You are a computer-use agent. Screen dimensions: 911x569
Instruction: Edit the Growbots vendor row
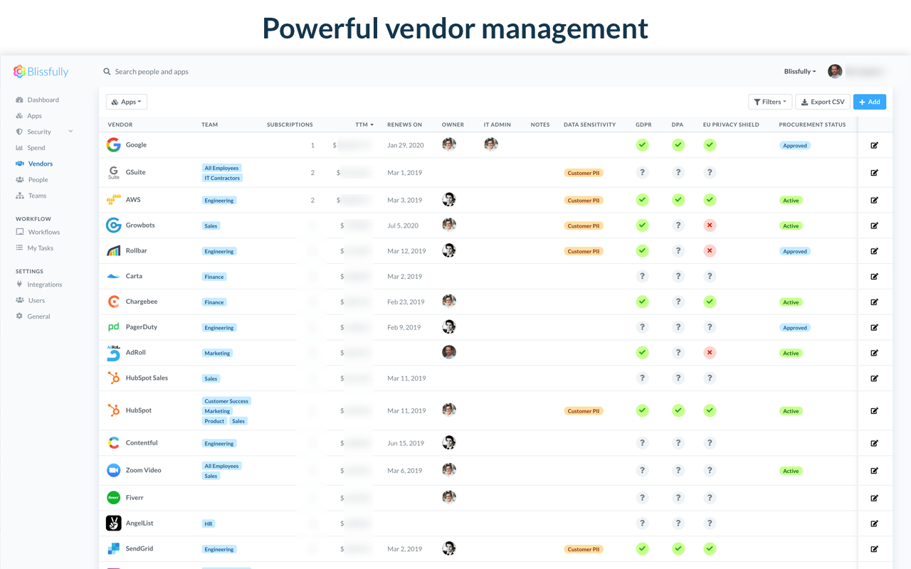pos(874,225)
